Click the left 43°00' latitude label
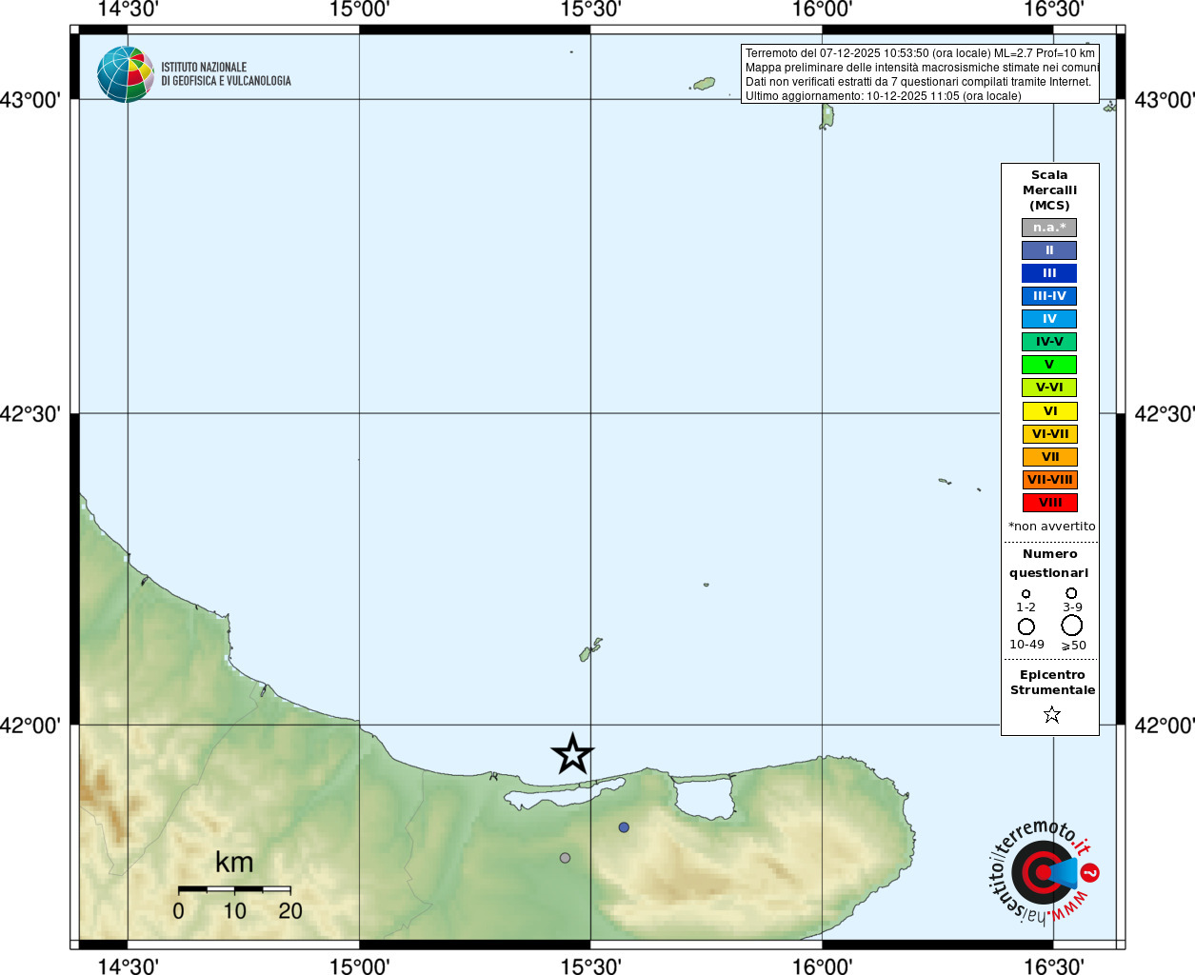The width and height of the screenshot is (1195, 975). point(30,100)
